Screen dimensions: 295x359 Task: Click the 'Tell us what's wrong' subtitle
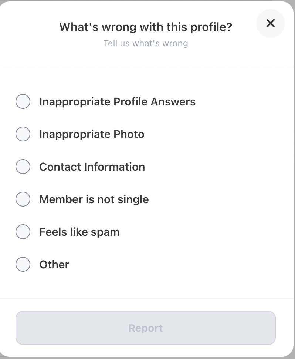(146, 43)
